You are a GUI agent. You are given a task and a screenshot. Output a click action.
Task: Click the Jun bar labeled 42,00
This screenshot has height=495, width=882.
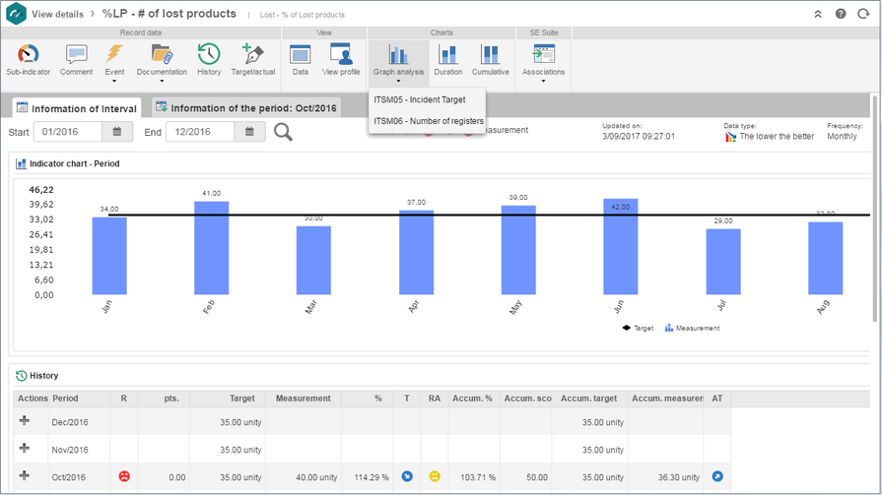[x=621, y=246]
